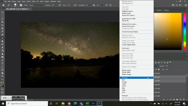Click the Home icon in options bar
The image size is (188, 106).
tap(4, 5)
